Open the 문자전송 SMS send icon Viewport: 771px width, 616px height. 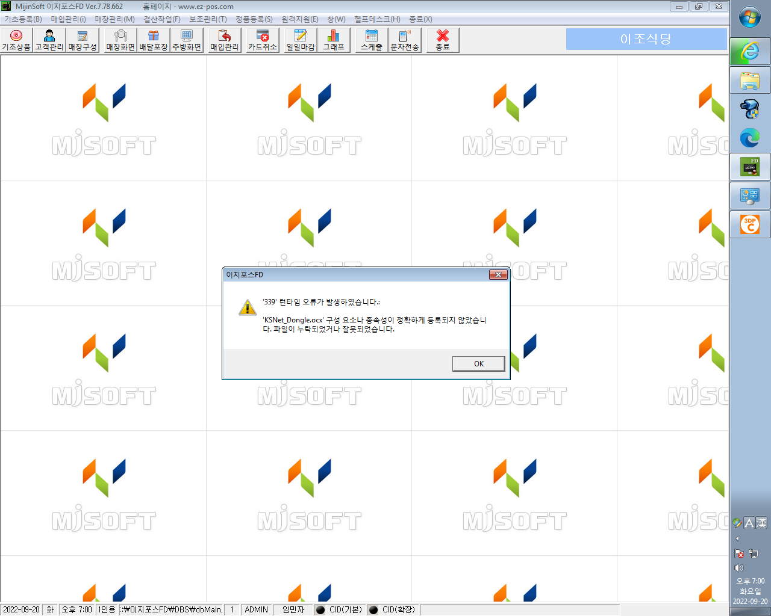point(405,40)
